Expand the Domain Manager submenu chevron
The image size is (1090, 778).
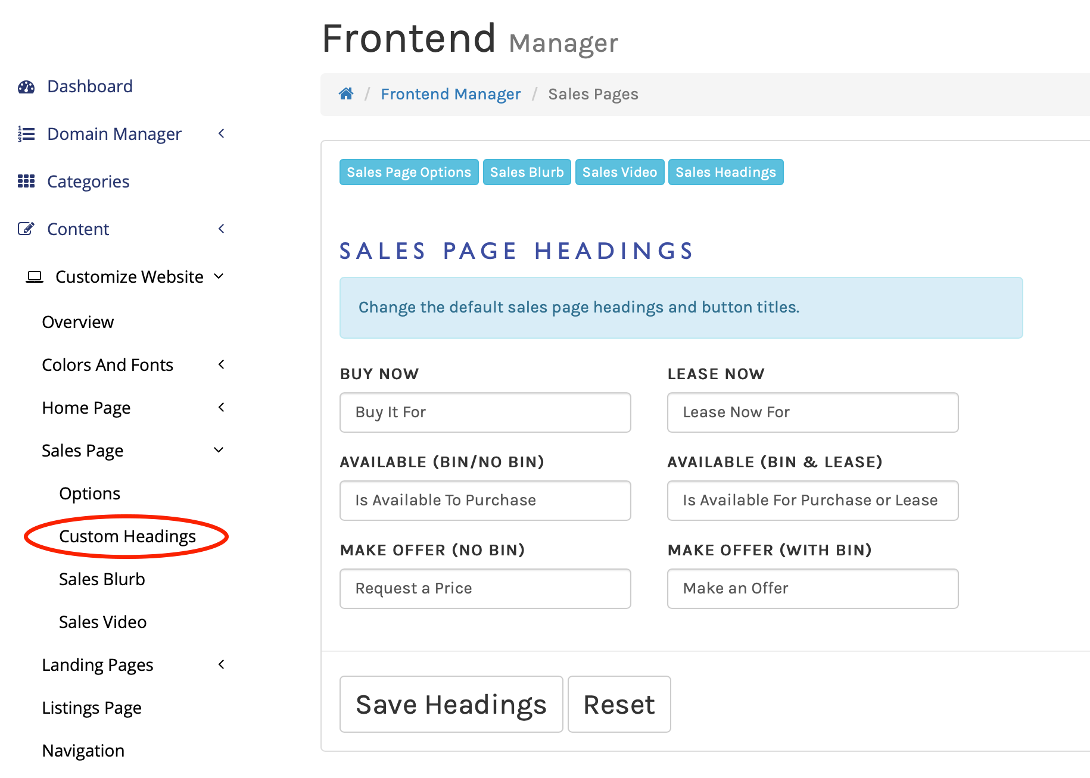click(x=222, y=134)
